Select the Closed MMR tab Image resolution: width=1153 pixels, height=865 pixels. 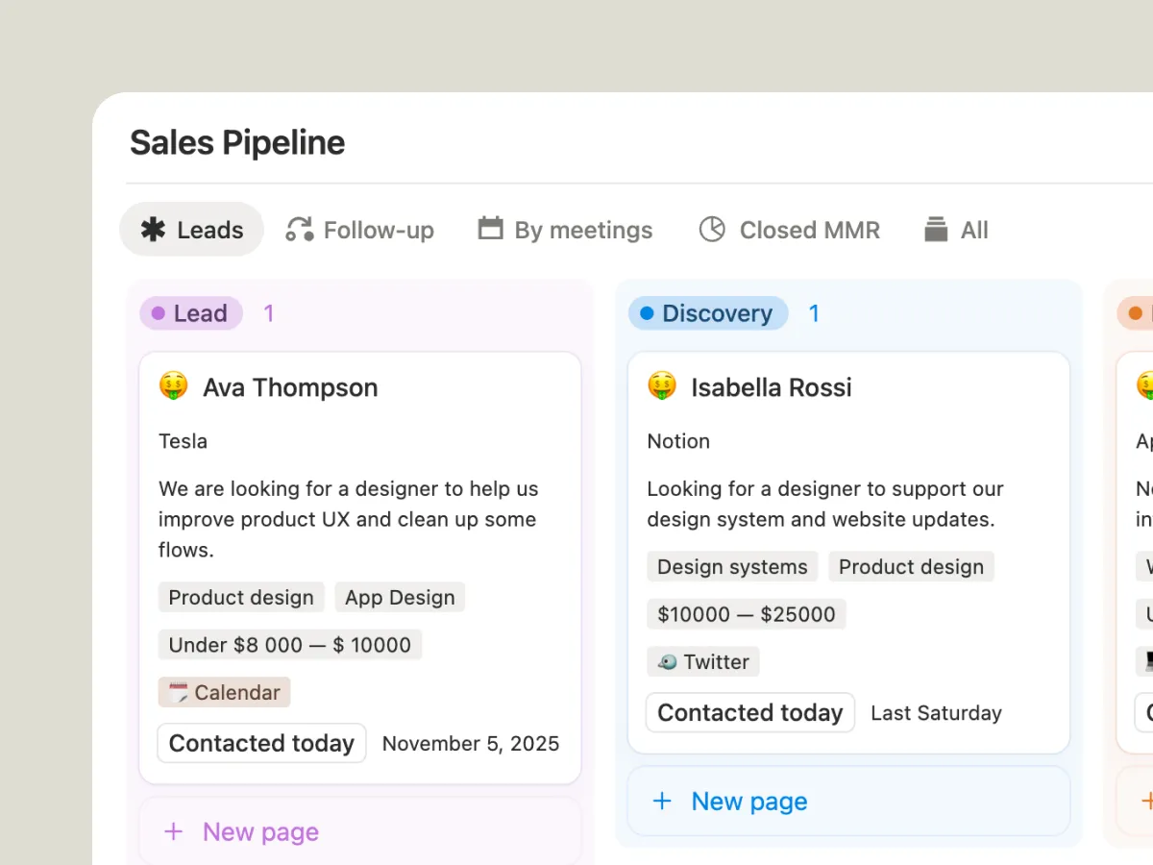[789, 230]
